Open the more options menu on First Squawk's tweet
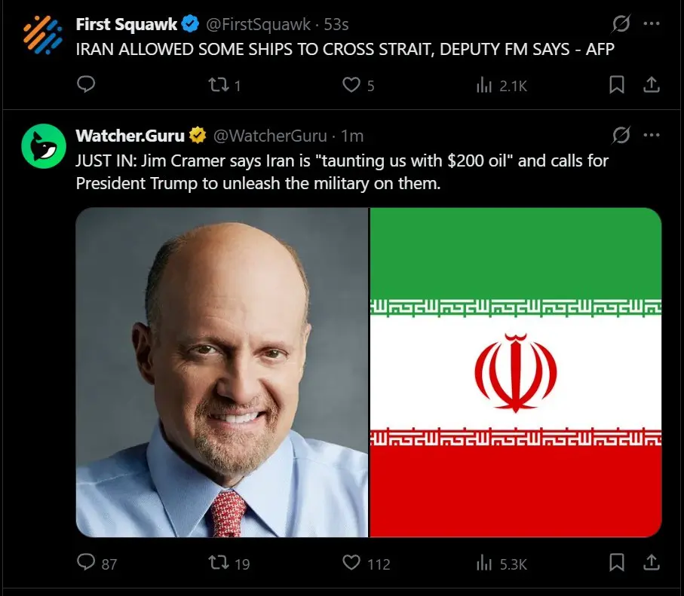 coord(652,23)
